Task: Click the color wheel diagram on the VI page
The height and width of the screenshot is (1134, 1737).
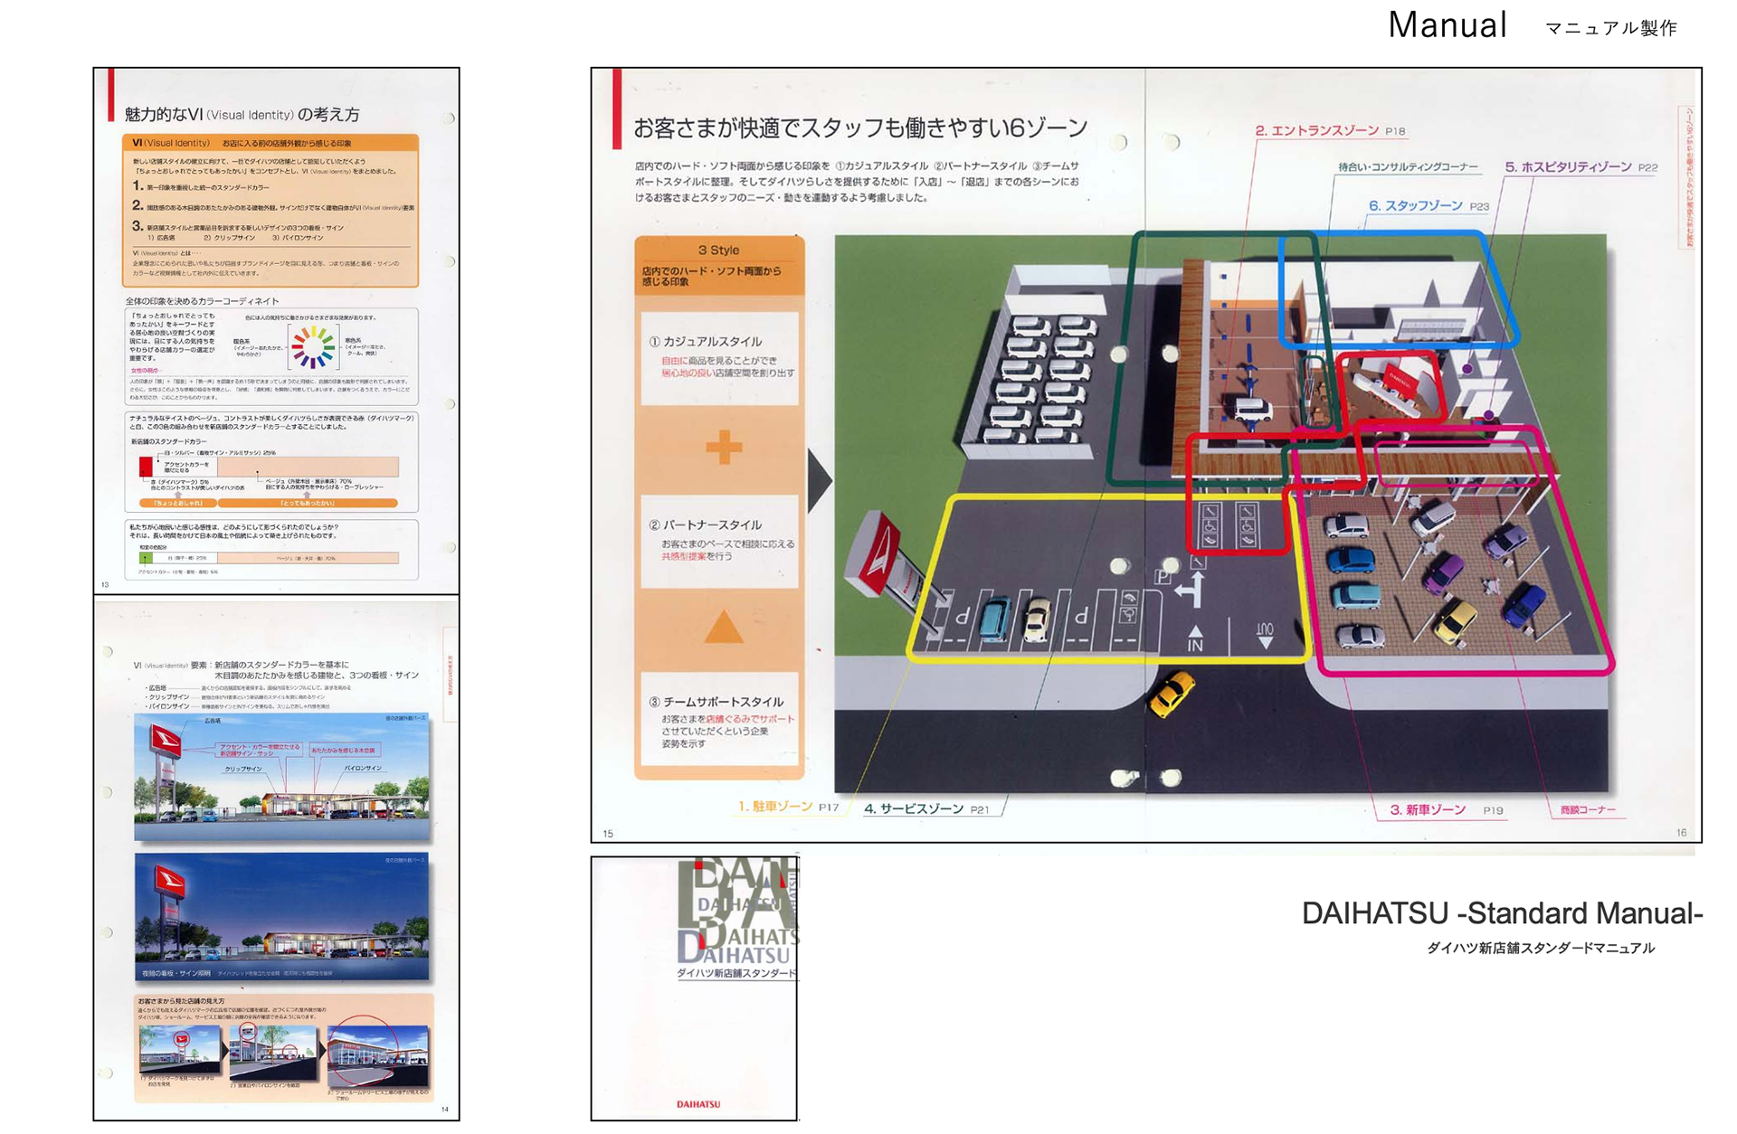Action: (312, 347)
